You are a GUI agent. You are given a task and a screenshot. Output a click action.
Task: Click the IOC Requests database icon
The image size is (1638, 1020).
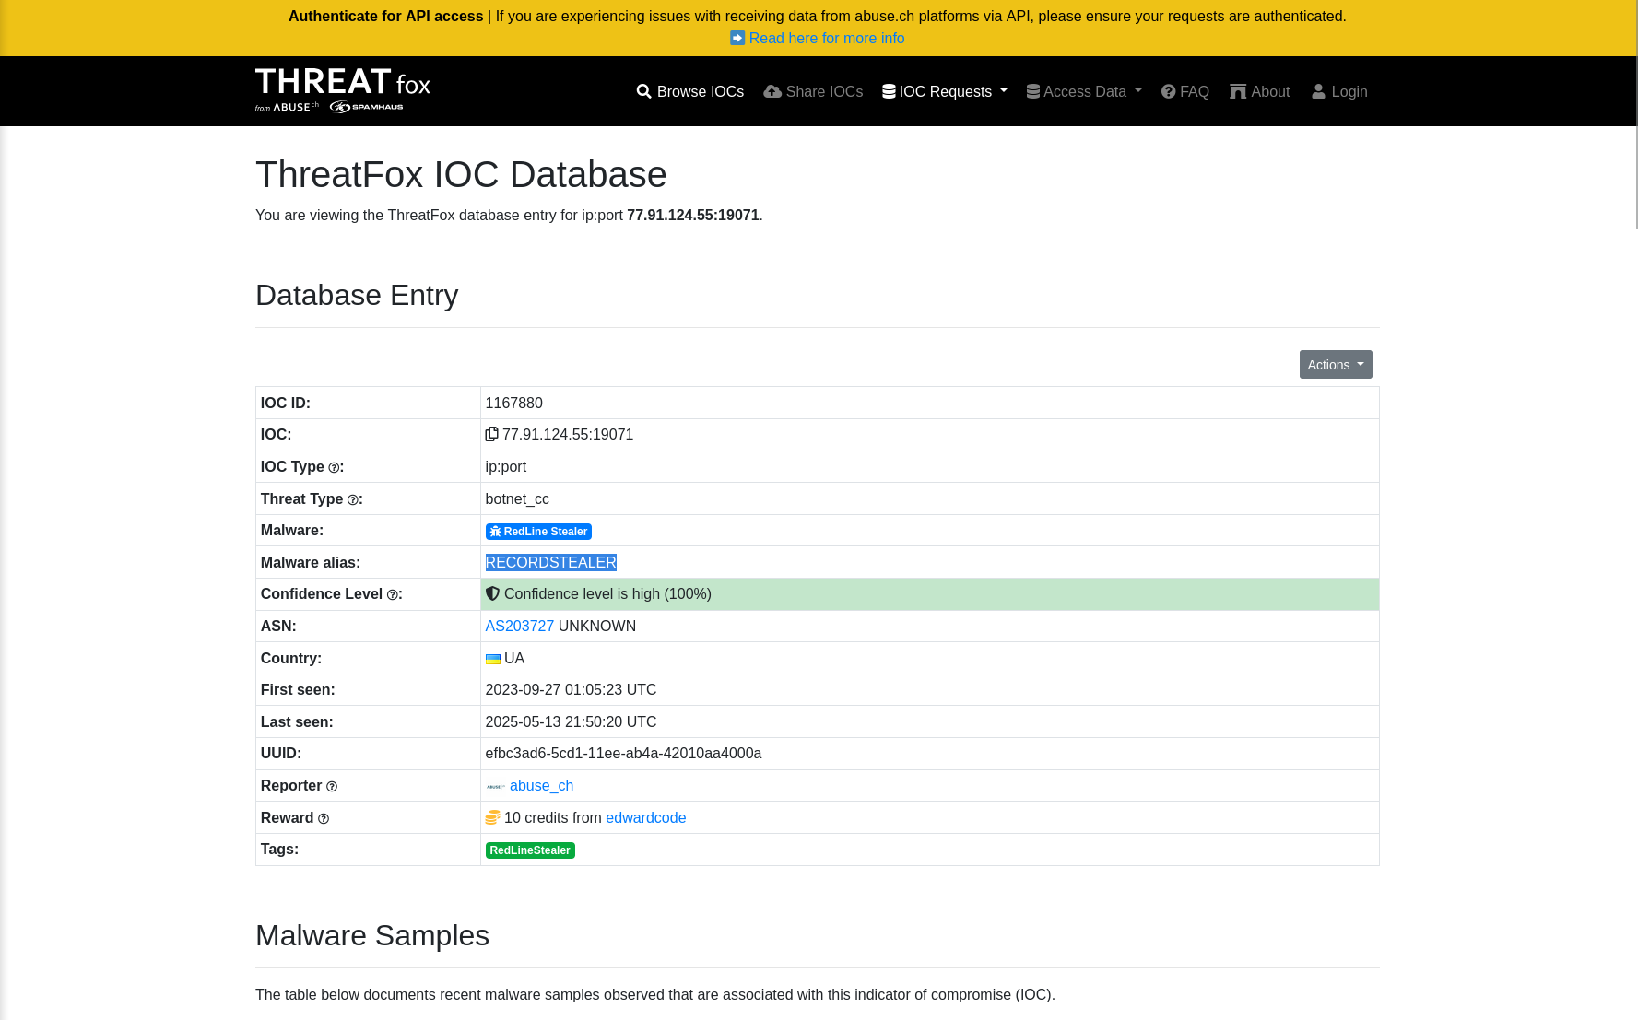tap(889, 91)
